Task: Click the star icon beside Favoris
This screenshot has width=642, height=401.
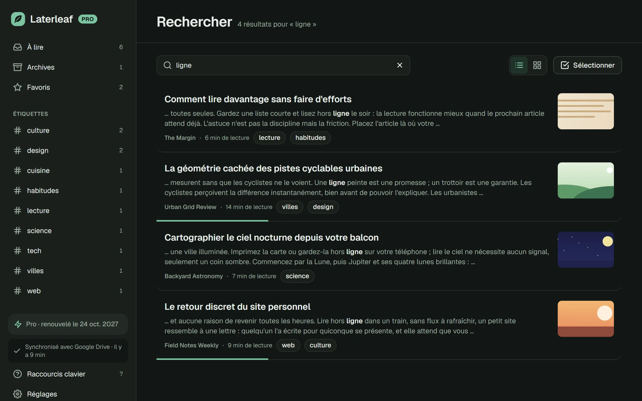Action: pyautogui.click(x=18, y=87)
